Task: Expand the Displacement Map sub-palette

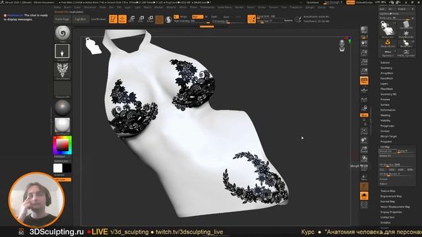Action: (x=391, y=196)
